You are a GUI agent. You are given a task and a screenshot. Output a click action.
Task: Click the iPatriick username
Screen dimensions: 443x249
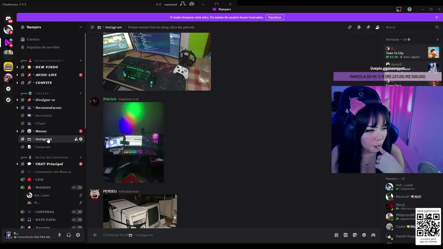click(x=110, y=99)
